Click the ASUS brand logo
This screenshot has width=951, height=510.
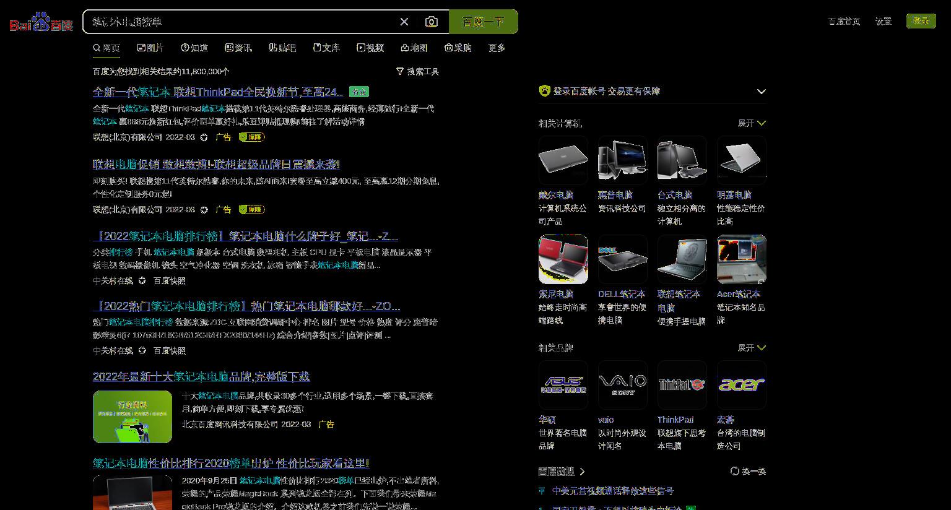563,385
